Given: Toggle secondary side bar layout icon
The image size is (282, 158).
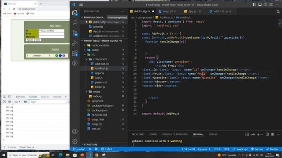Looking at the screenshot, I should click(x=265, y=5).
